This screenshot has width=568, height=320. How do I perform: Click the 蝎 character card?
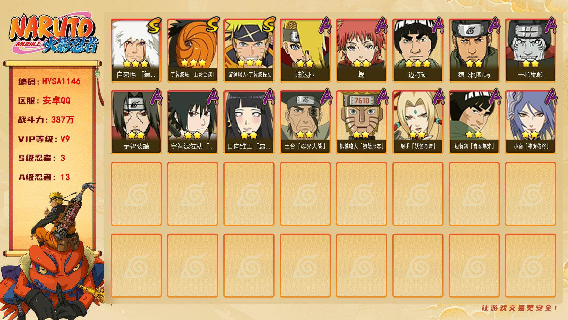point(361,51)
